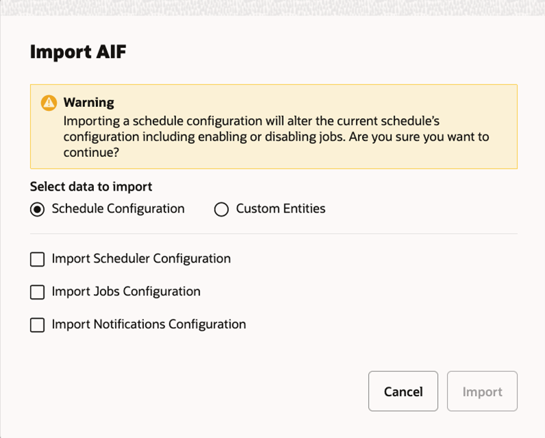This screenshot has height=438, width=545.
Task: Choose the Custom Entities radio option
Action: pyautogui.click(x=221, y=209)
